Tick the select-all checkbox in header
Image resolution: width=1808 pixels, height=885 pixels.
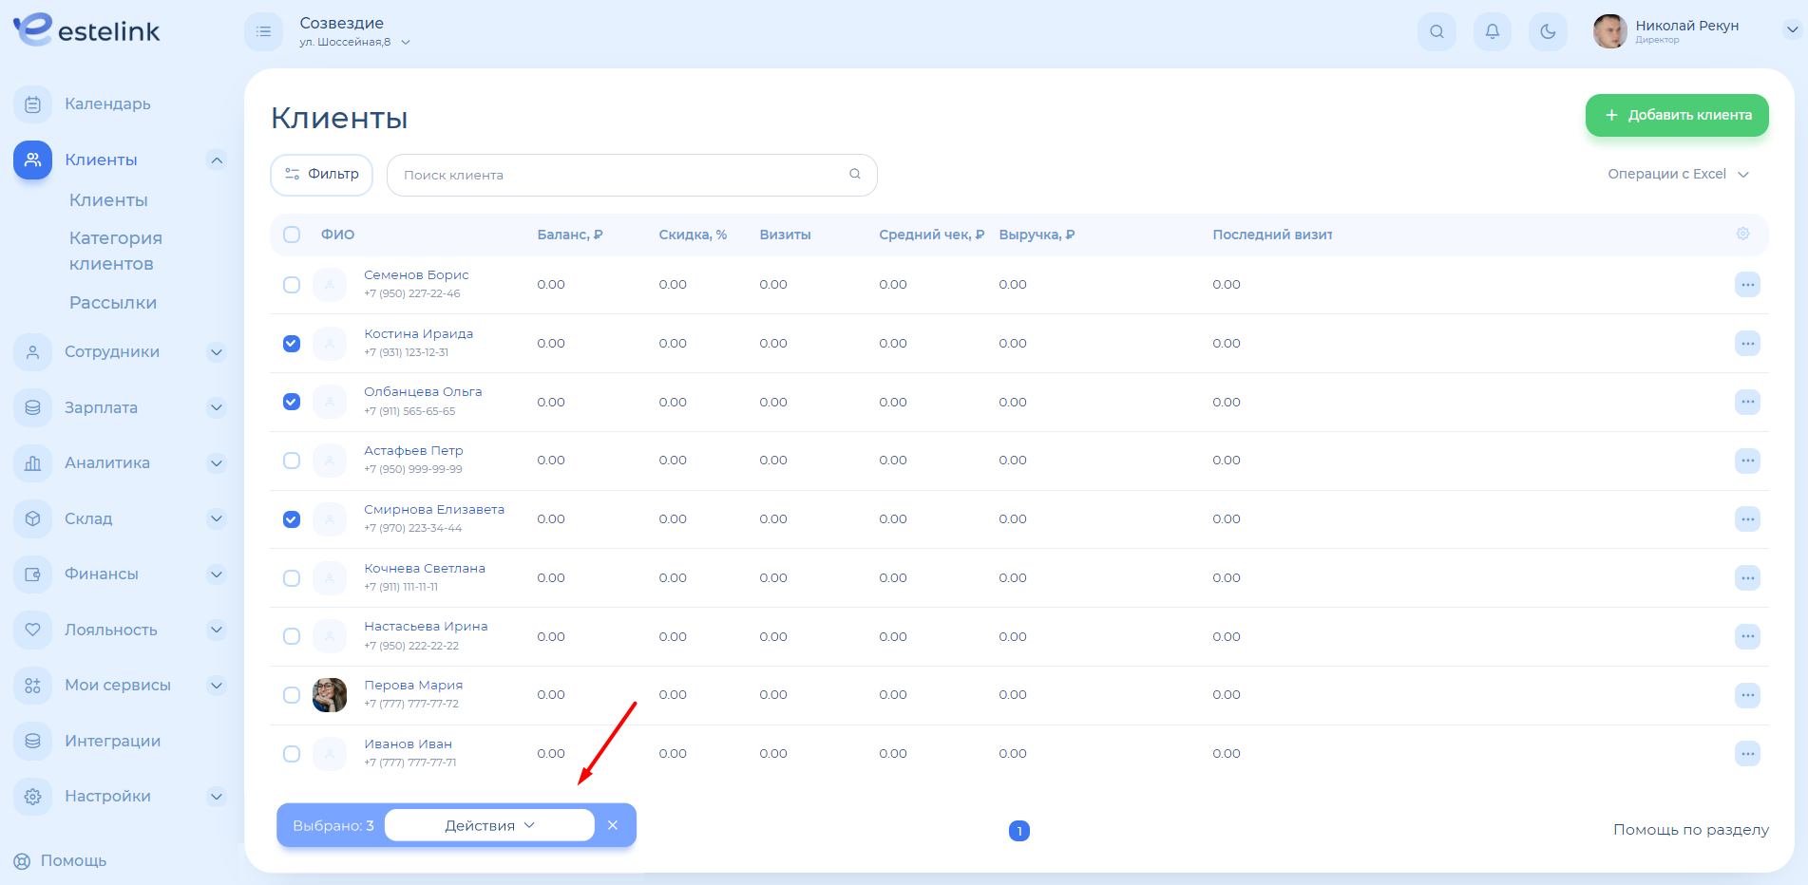[x=292, y=235]
